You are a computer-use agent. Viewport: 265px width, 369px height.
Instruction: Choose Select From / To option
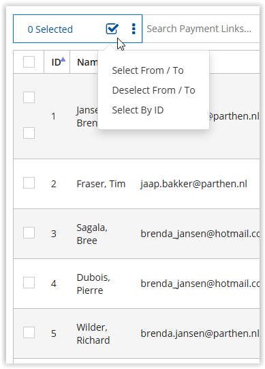[x=148, y=70]
